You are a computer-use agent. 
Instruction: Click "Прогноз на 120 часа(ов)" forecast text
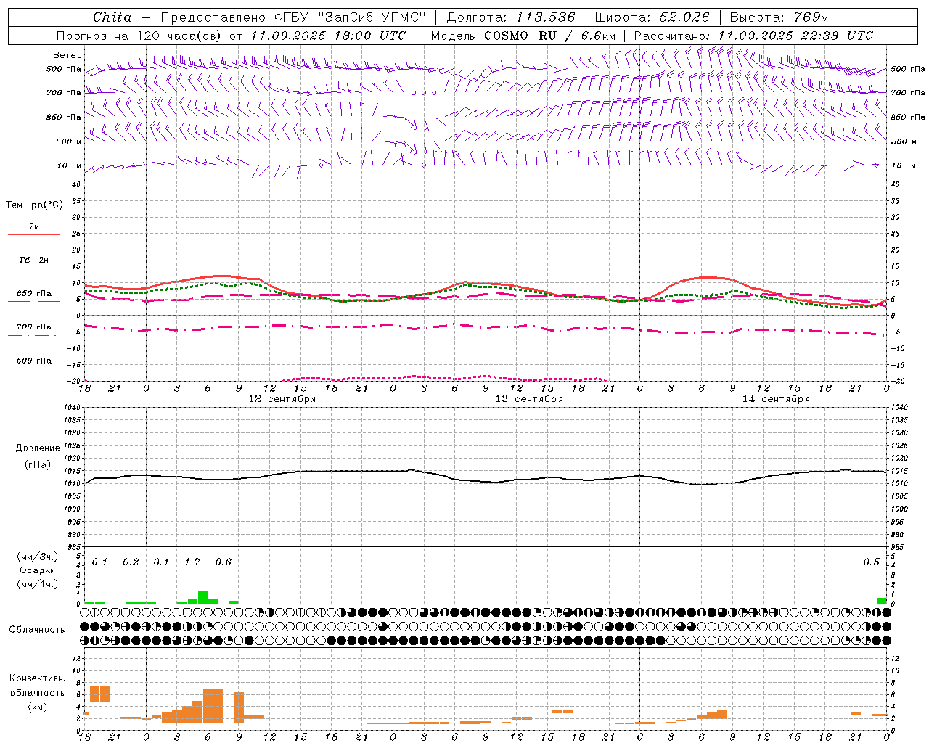tap(139, 36)
